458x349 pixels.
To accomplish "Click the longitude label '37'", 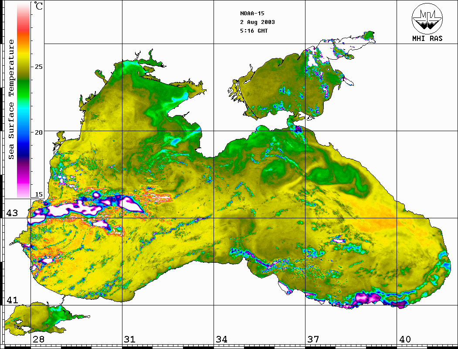I will coord(313,339).
